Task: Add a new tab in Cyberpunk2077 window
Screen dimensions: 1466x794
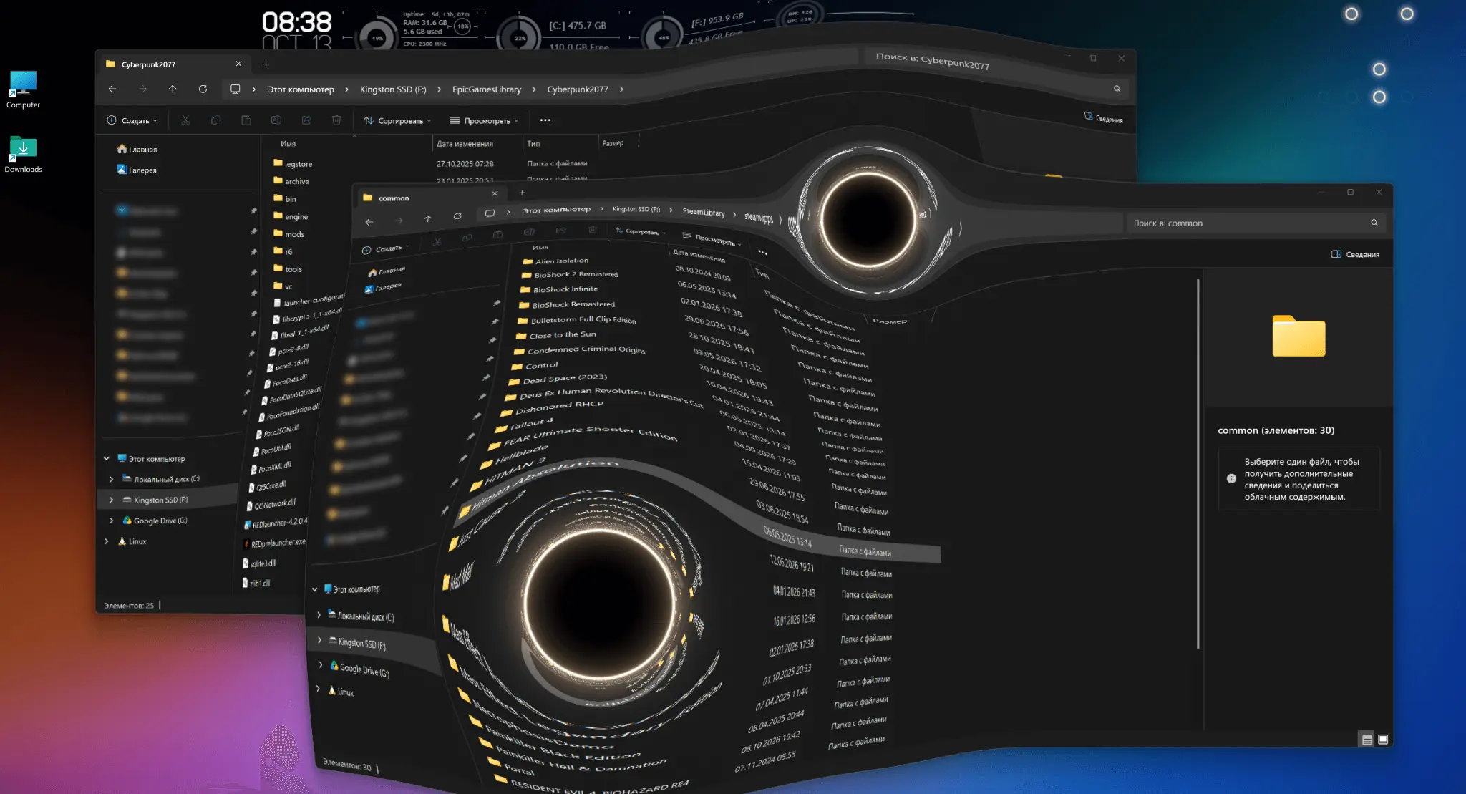Action: 266,64
